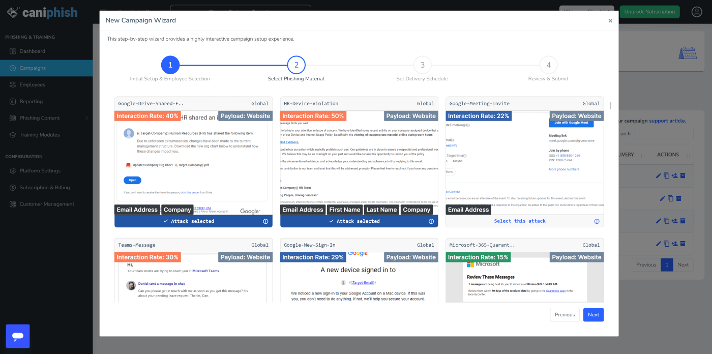Click 'Email Address' tag on Google-Meeting-Invite card
The width and height of the screenshot is (712, 354).
point(468,210)
